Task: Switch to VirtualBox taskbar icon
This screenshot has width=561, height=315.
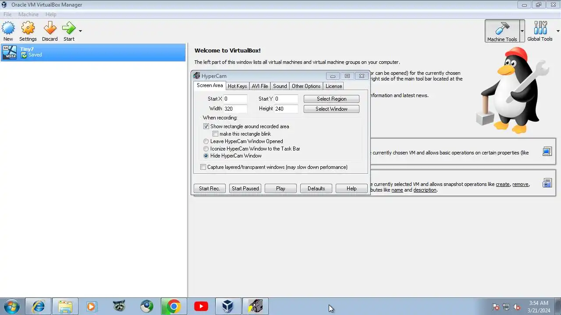Action: (227, 307)
